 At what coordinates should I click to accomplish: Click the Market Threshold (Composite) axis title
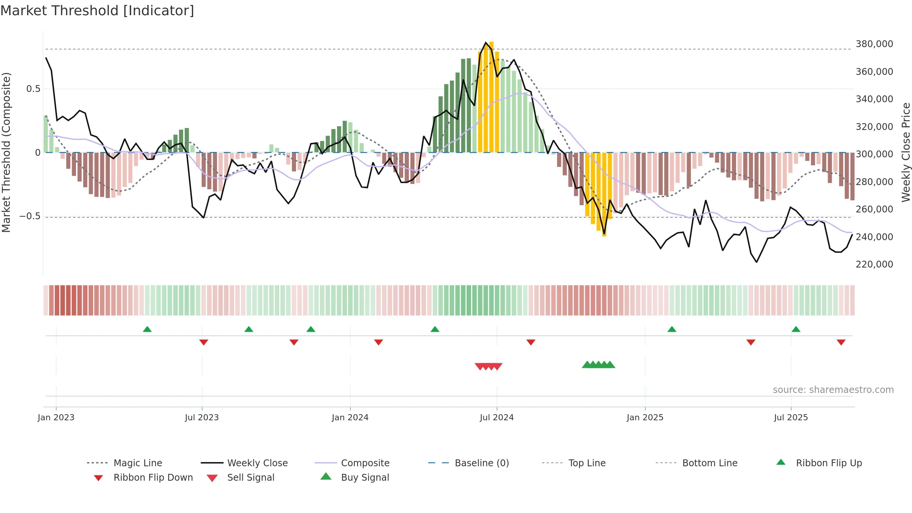click(6, 152)
